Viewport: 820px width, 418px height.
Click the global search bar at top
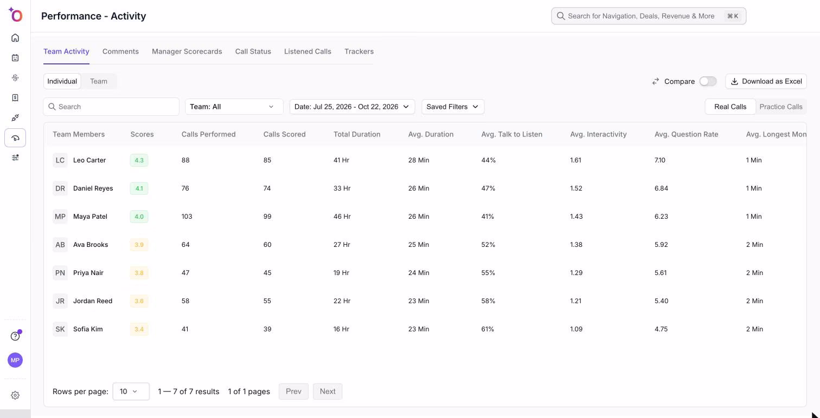point(649,16)
